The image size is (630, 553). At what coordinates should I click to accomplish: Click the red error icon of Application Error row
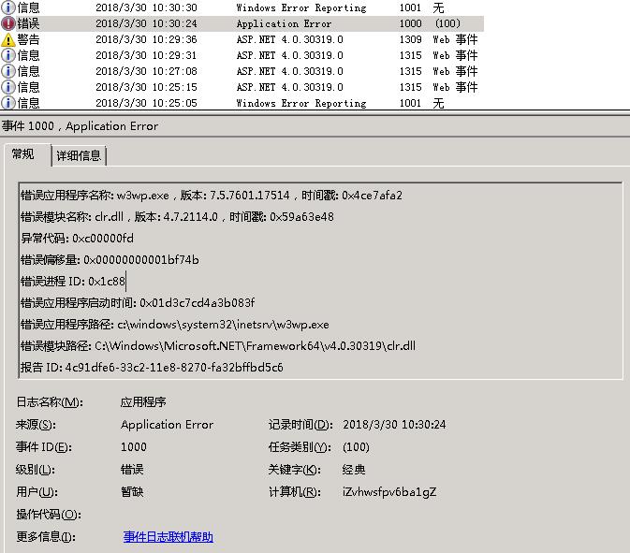[x=8, y=23]
